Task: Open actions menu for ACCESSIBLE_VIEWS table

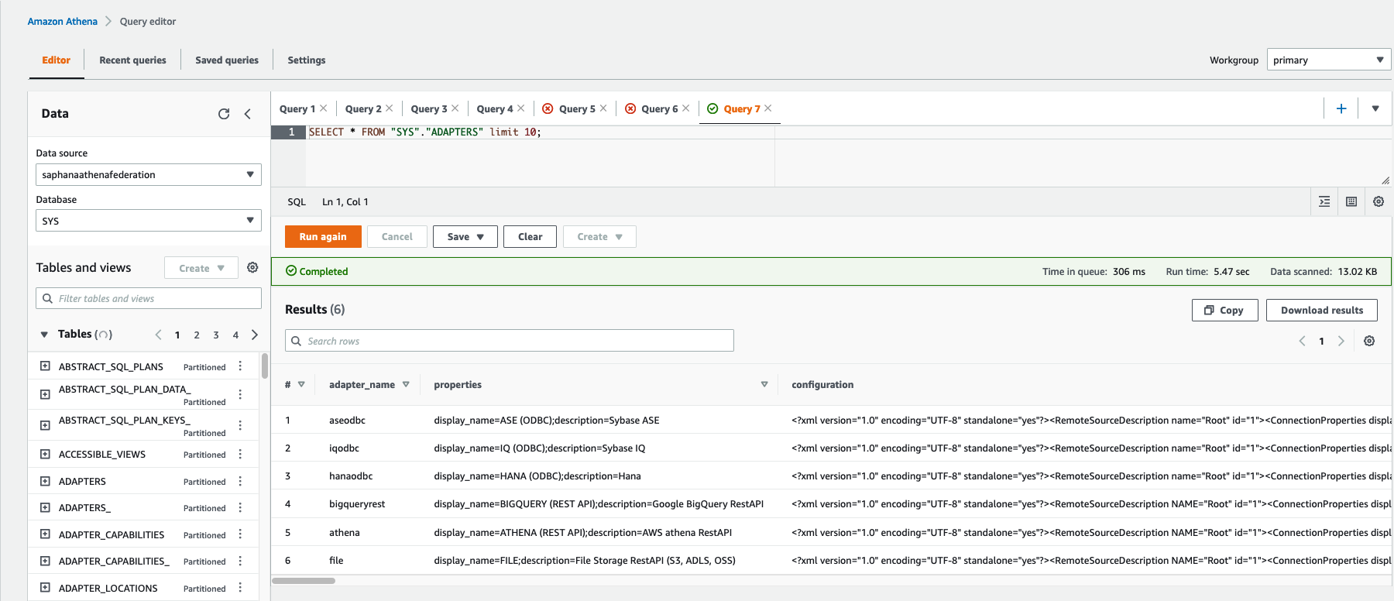Action: pos(240,454)
